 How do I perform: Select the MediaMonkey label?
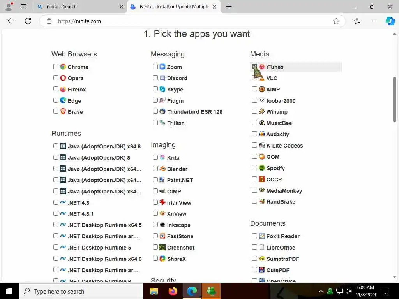pyautogui.click(x=284, y=191)
